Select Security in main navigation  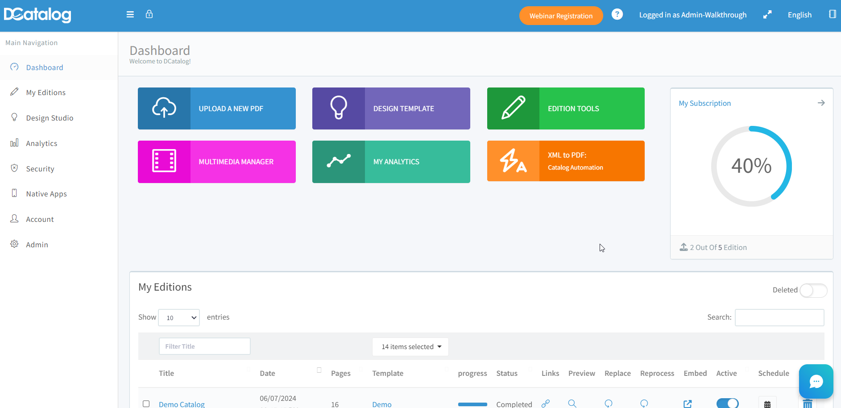[x=40, y=169]
